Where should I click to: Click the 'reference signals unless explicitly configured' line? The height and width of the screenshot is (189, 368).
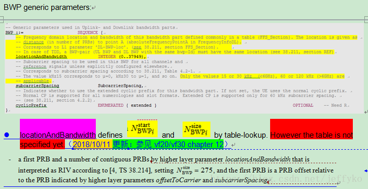pyautogui.click(x=93, y=66)
